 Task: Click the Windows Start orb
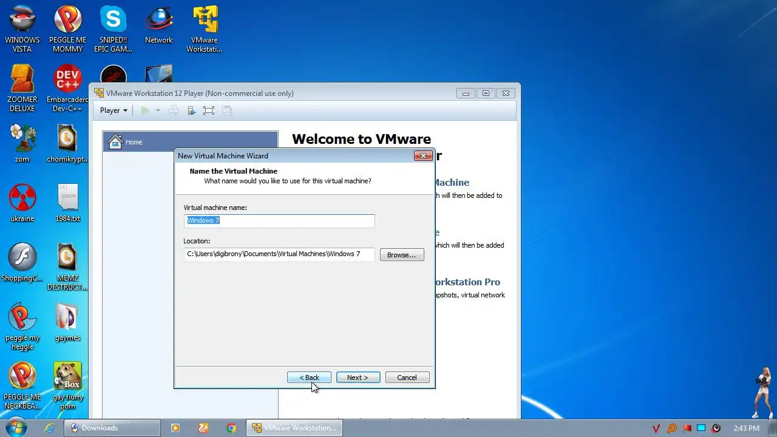coord(16,427)
